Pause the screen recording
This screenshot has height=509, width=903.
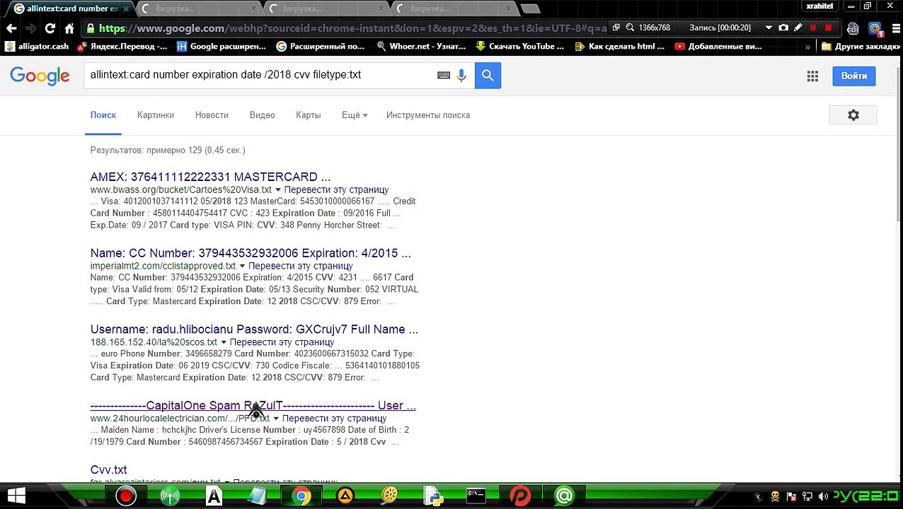tap(813, 28)
